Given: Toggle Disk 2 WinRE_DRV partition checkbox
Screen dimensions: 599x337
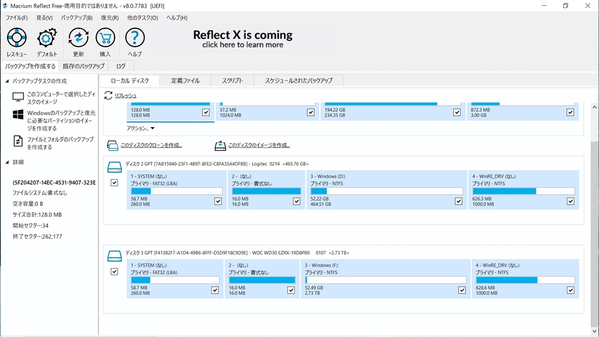Looking at the screenshot, I should (x=570, y=201).
